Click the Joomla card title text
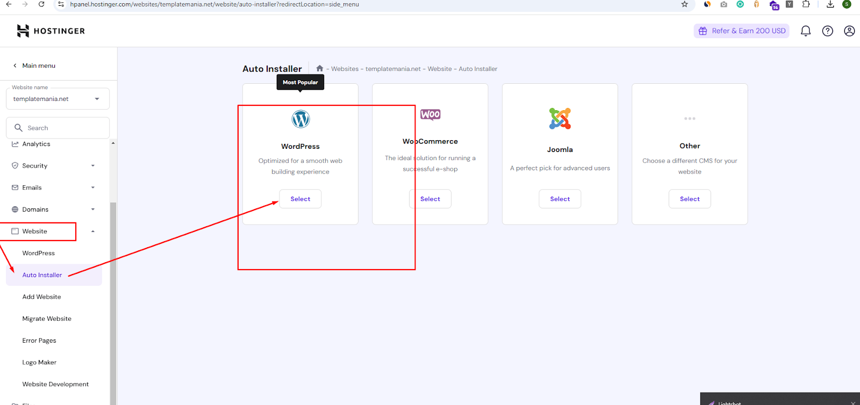The image size is (860, 405). coord(560,150)
